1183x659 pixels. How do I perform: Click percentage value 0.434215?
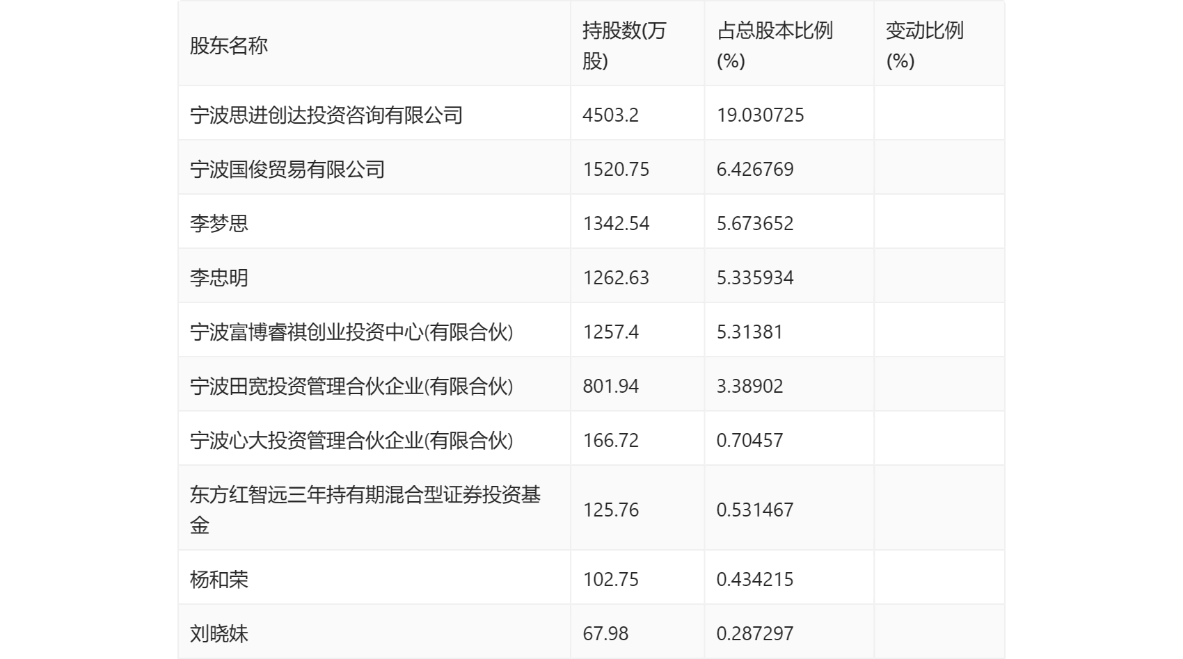[x=755, y=579]
